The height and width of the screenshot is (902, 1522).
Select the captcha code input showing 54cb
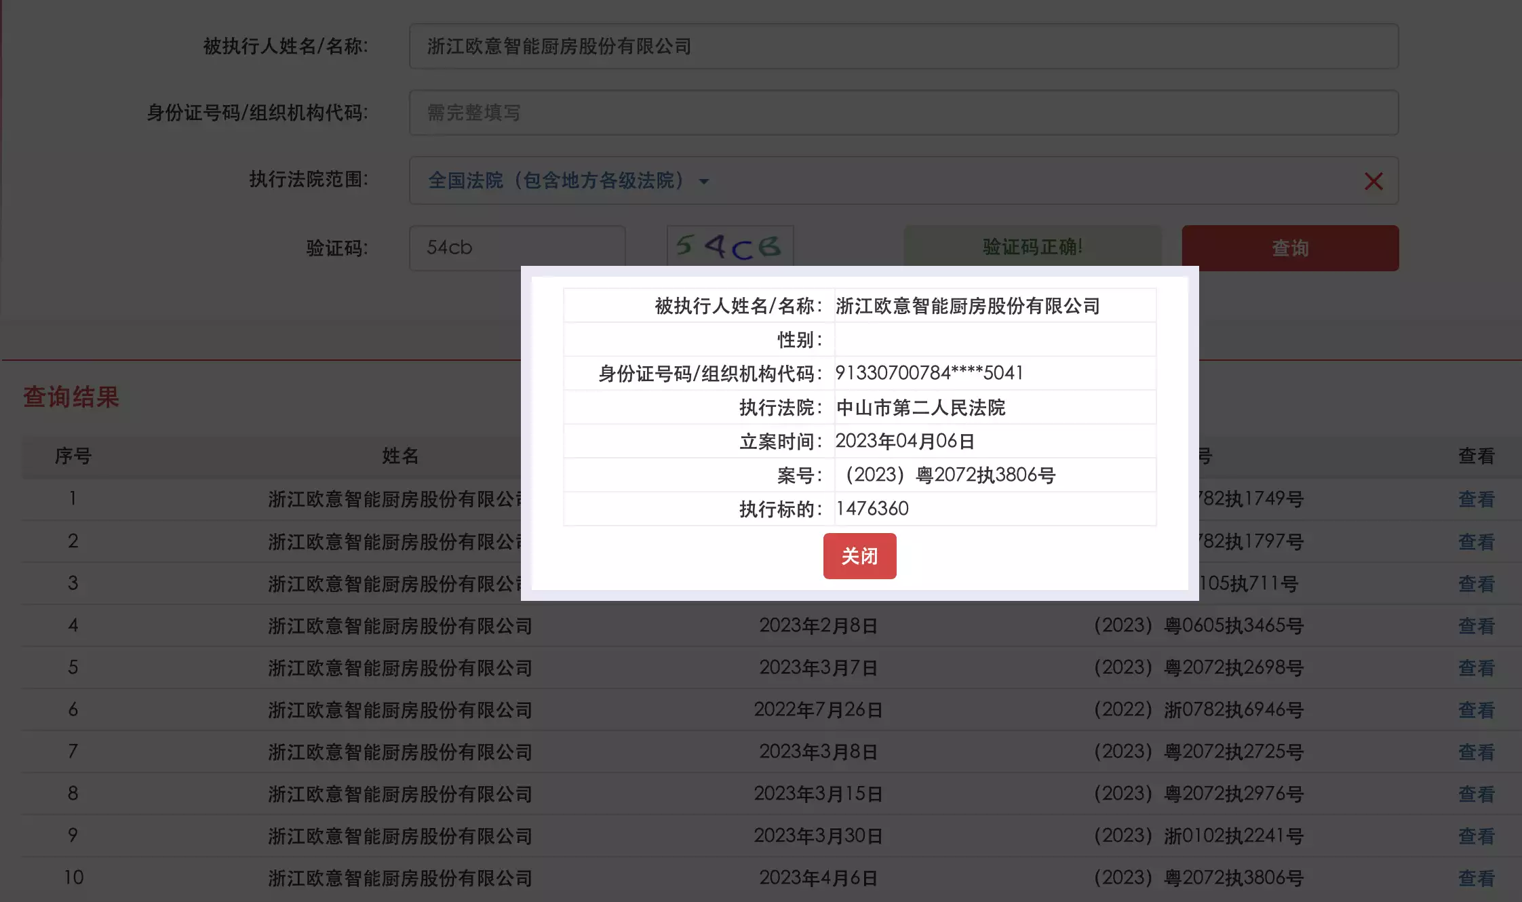coord(518,248)
